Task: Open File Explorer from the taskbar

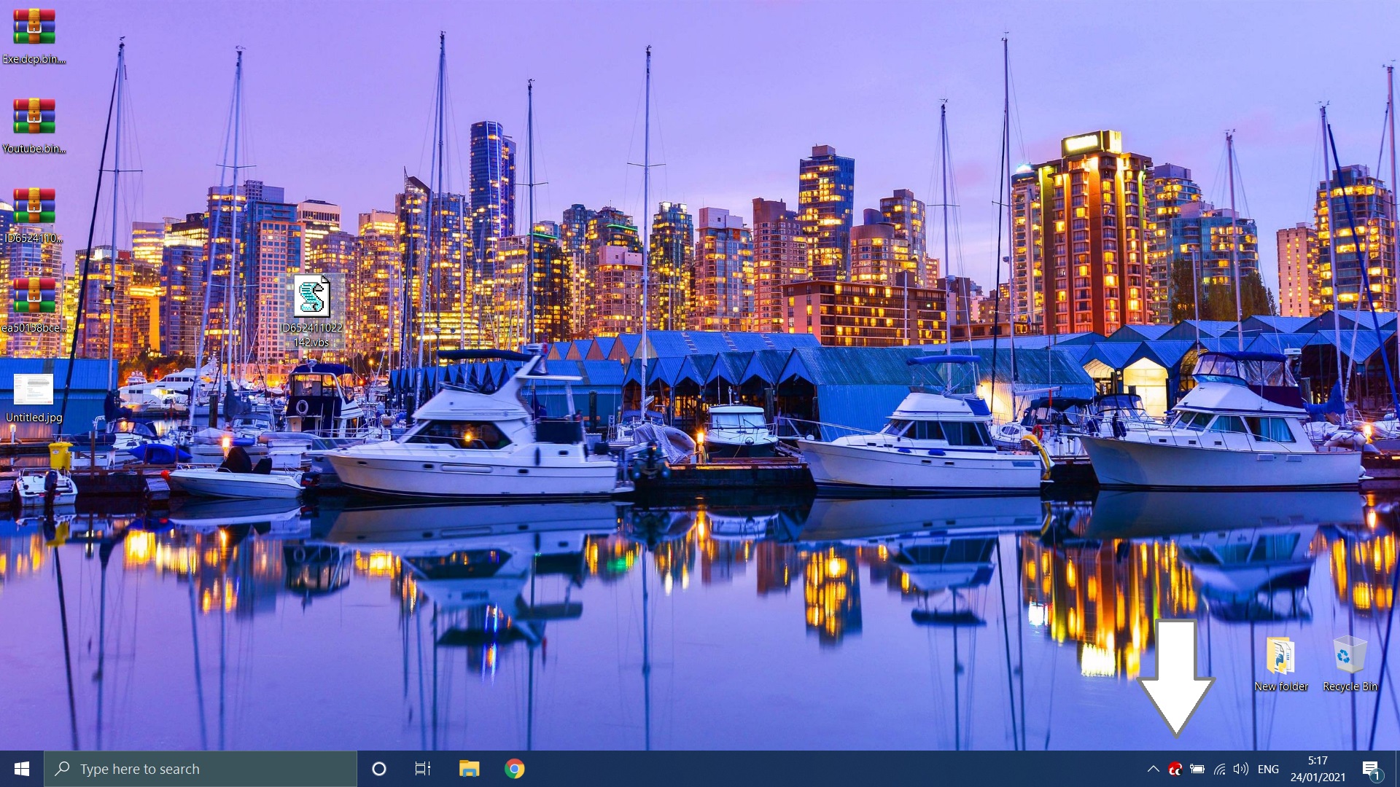Action: point(469,770)
